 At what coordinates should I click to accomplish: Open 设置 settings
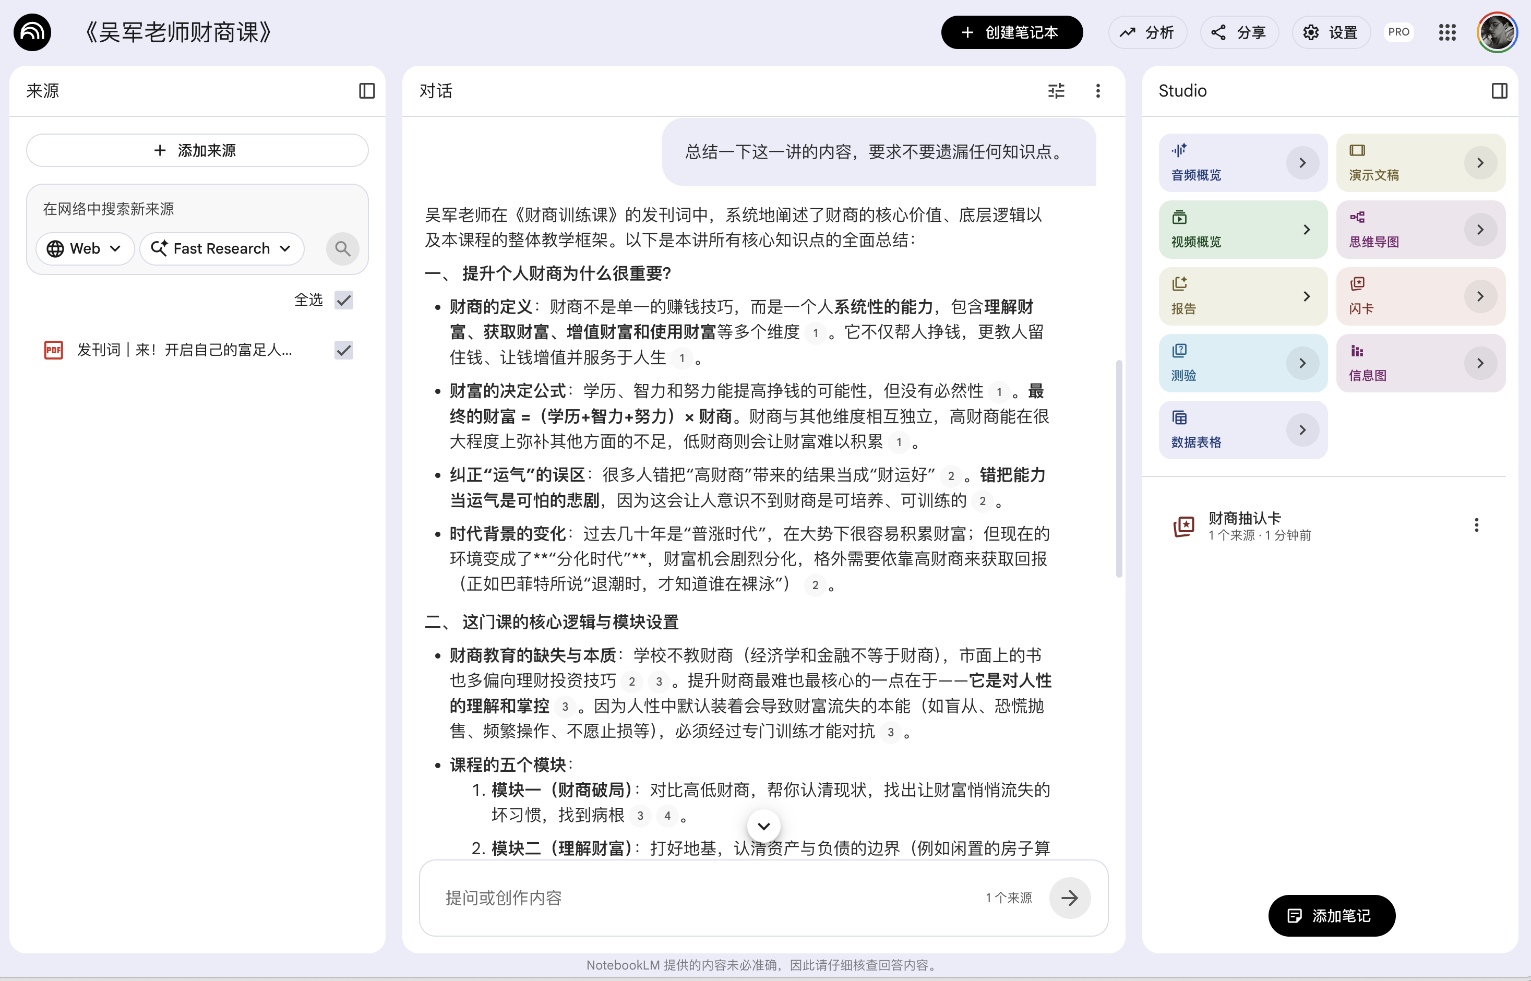[x=1331, y=32]
